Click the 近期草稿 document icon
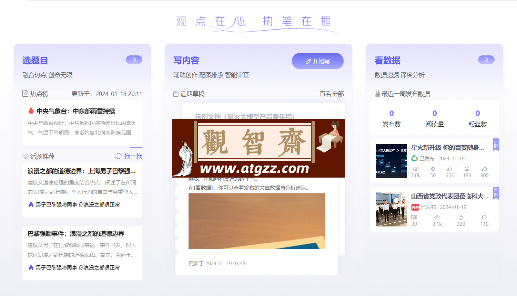 pyautogui.click(x=176, y=94)
